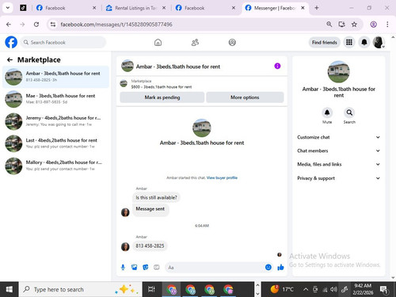The height and width of the screenshot is (297, 396).
Task: Switch to the TikTok browser tab
Action: [23, 8]
